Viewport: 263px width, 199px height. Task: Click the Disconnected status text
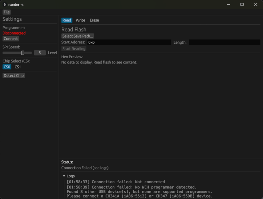[x=14, y=33]
